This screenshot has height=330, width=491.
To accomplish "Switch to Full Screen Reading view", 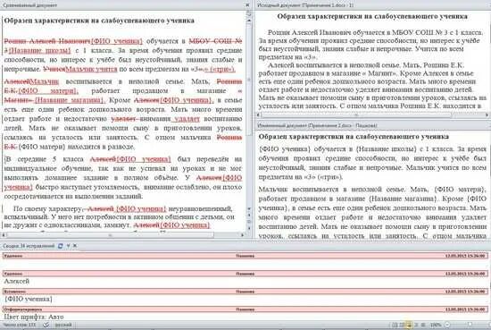I will pos(402,325).
